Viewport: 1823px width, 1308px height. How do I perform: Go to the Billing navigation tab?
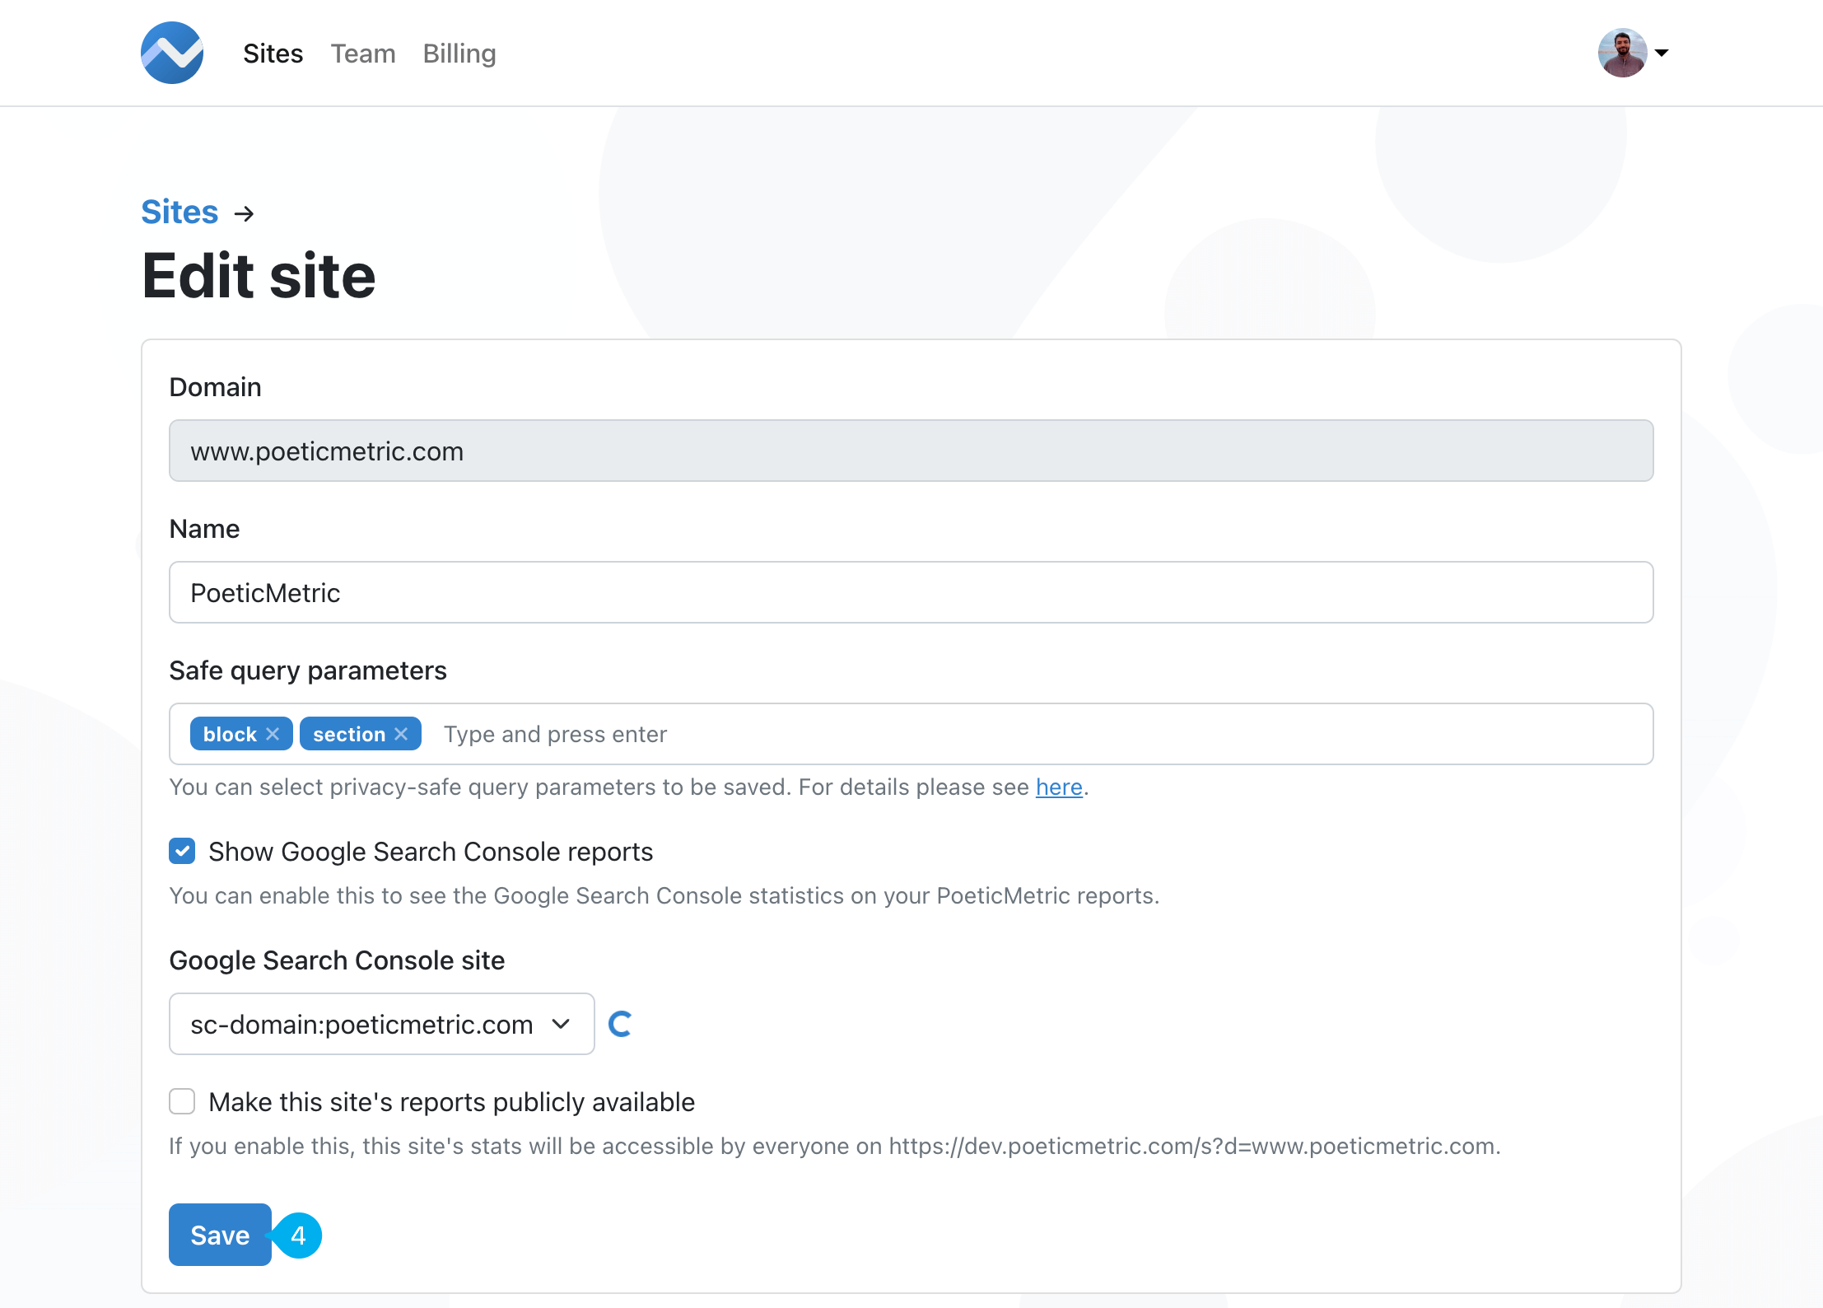pyautogui.click(x=459, y=54)
